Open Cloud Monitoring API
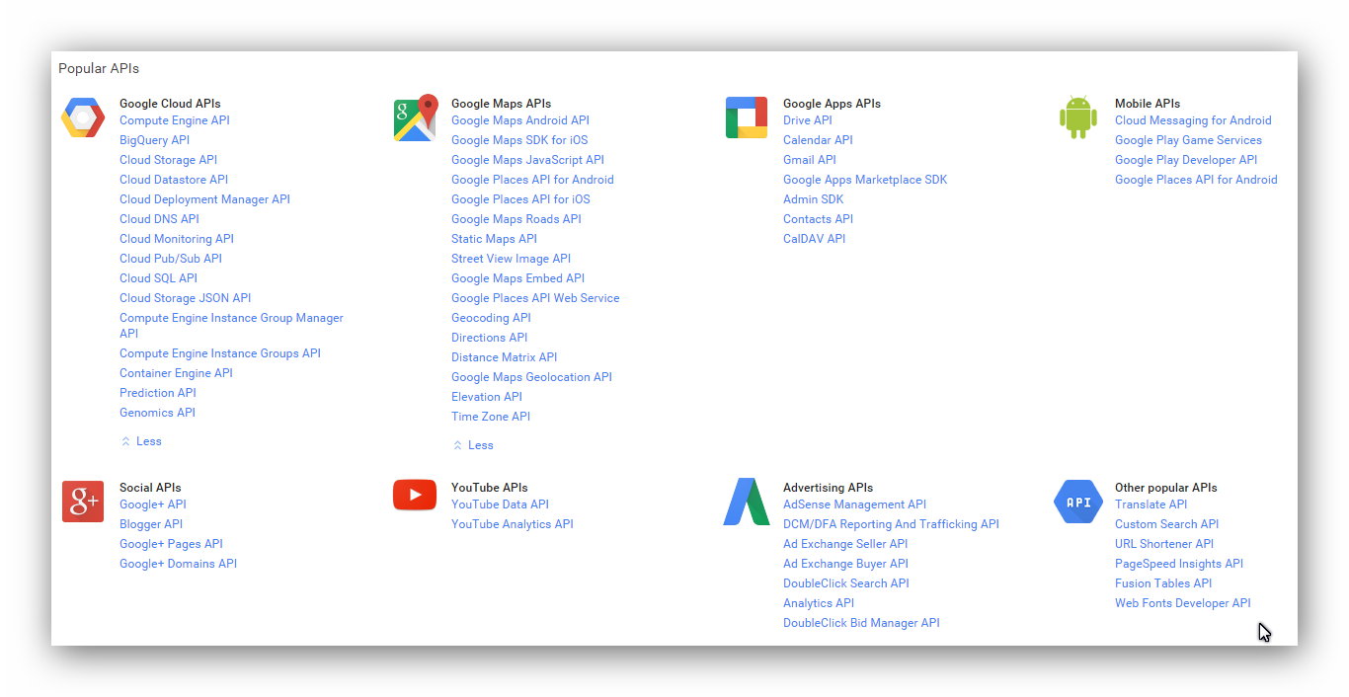 (x=177, y=239)
